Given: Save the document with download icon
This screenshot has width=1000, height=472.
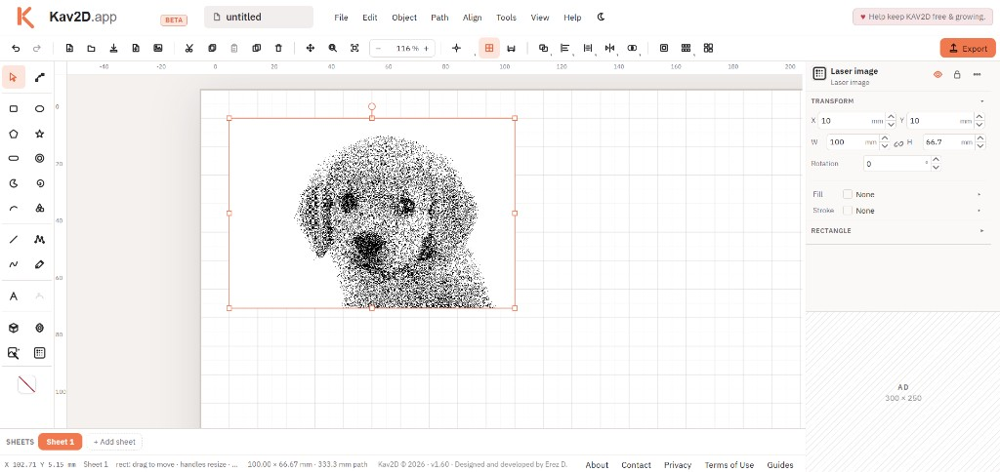Looking at the screenshot, I should (113, 49).
